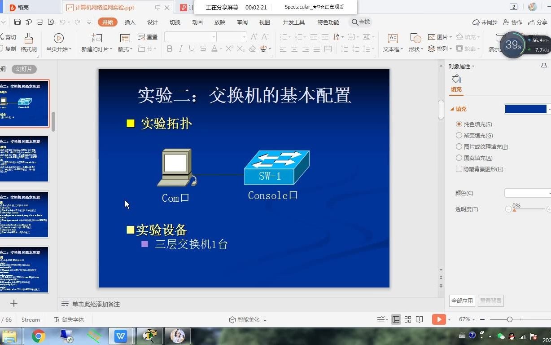The image size is (551, 345).
Task: Select the underline icon
Action: (191, 49)
